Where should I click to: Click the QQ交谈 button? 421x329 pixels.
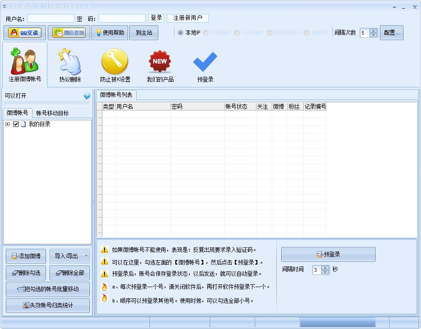click(25, 33)
